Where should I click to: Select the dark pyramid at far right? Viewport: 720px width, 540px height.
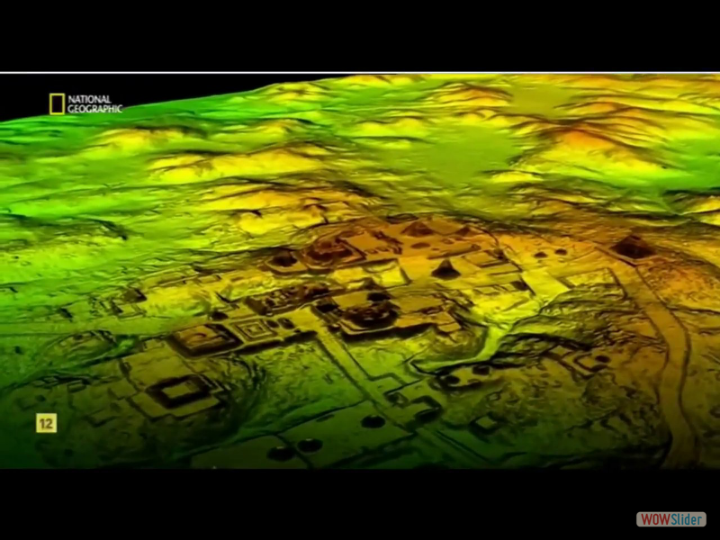point(633,247)
